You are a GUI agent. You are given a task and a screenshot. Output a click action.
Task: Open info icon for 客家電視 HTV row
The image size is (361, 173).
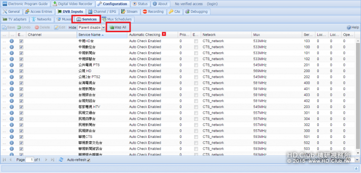[x=11, y=107]
